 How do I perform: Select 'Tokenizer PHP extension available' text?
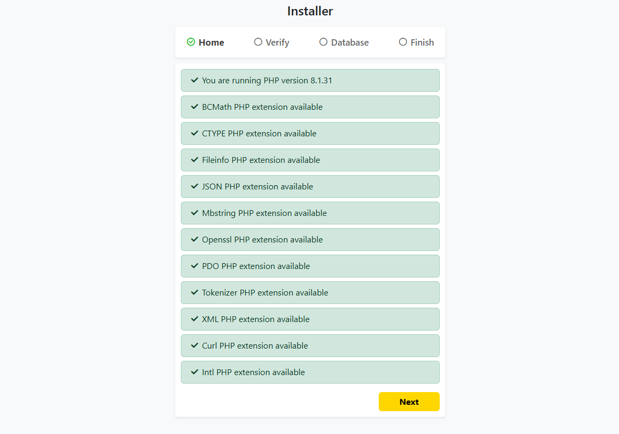(x=265, y=293)
